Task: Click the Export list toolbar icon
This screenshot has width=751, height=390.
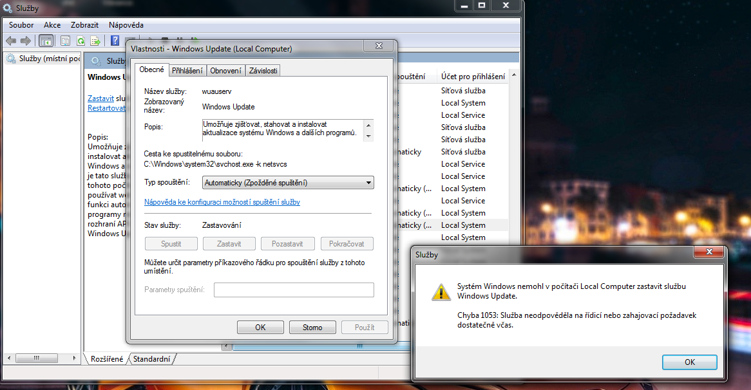Action: point(95,41)
